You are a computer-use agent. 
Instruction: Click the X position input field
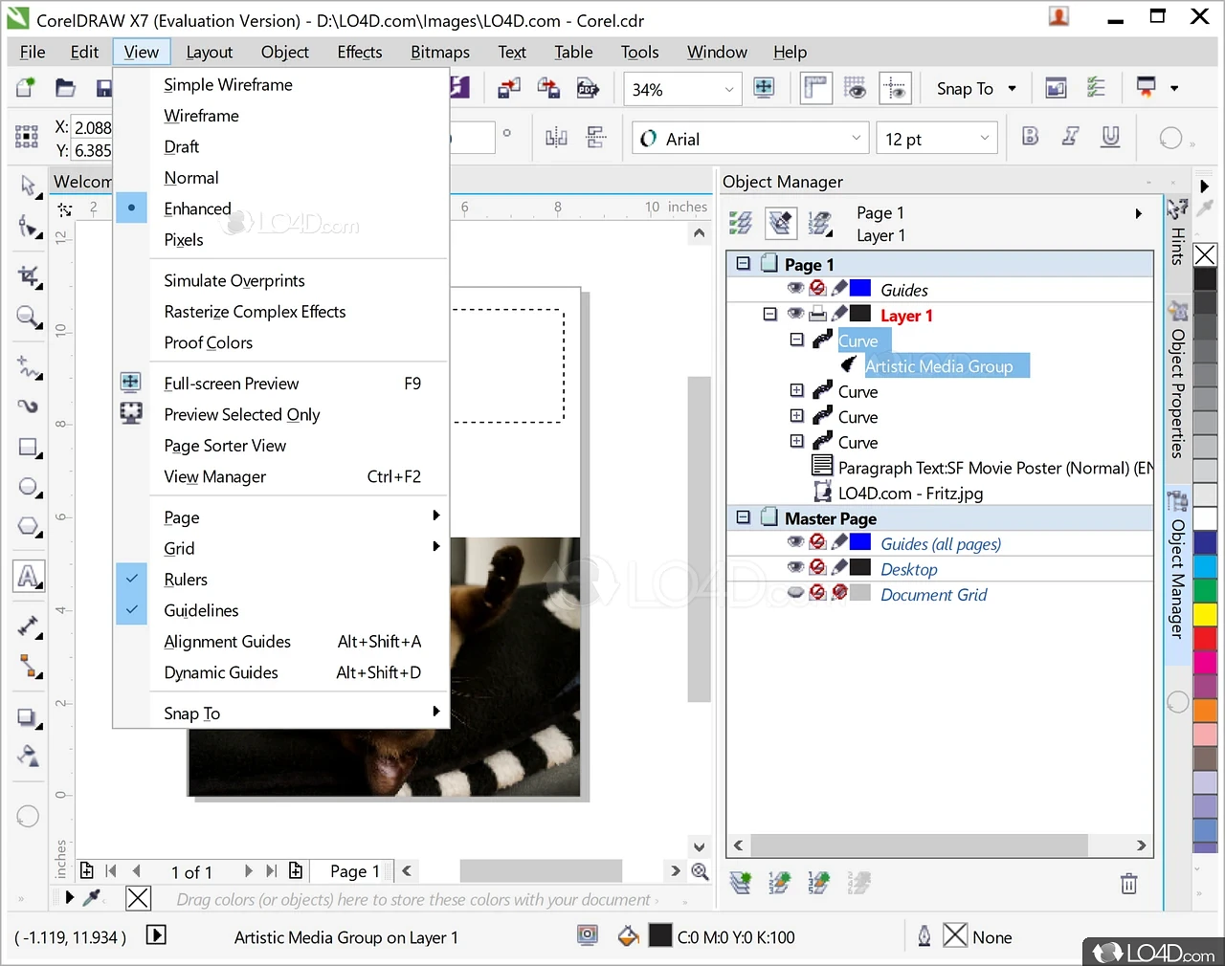92,127
